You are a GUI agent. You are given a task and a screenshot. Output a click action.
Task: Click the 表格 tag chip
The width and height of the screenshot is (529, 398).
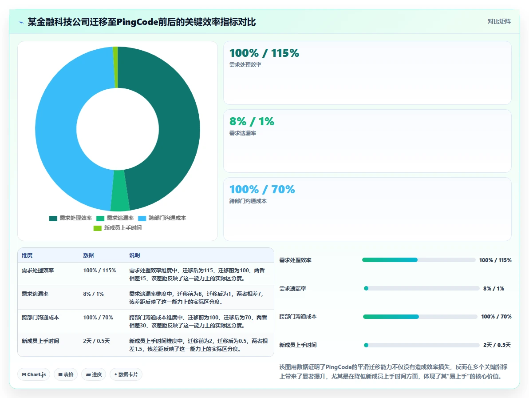[x=66, y=374]
